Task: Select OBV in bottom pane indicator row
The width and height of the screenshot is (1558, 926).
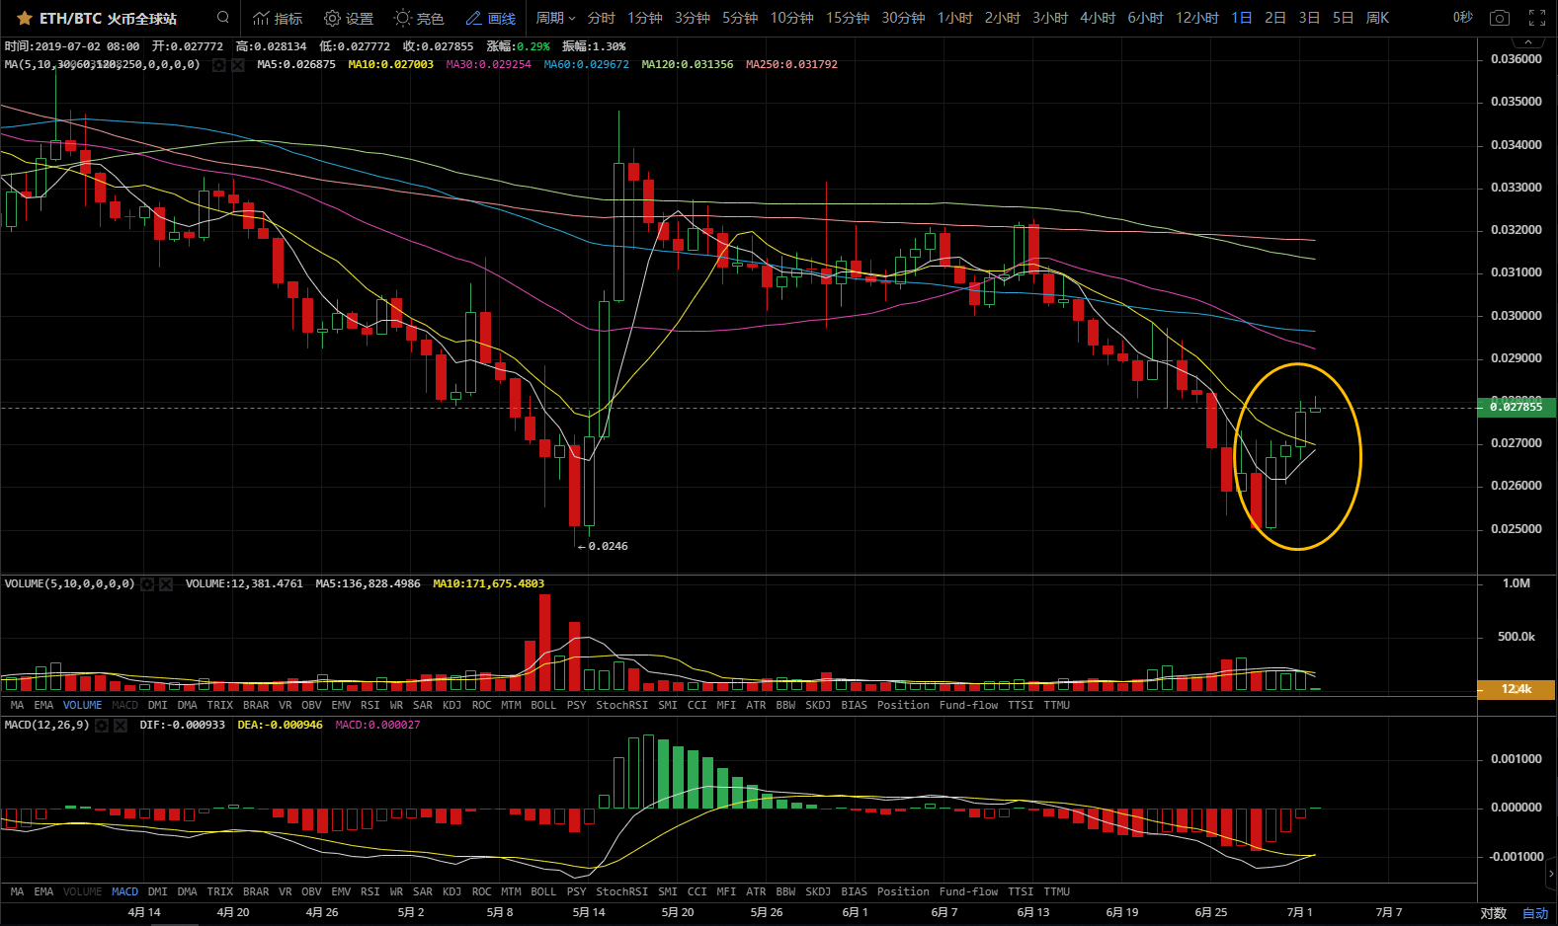Action: 311,891
